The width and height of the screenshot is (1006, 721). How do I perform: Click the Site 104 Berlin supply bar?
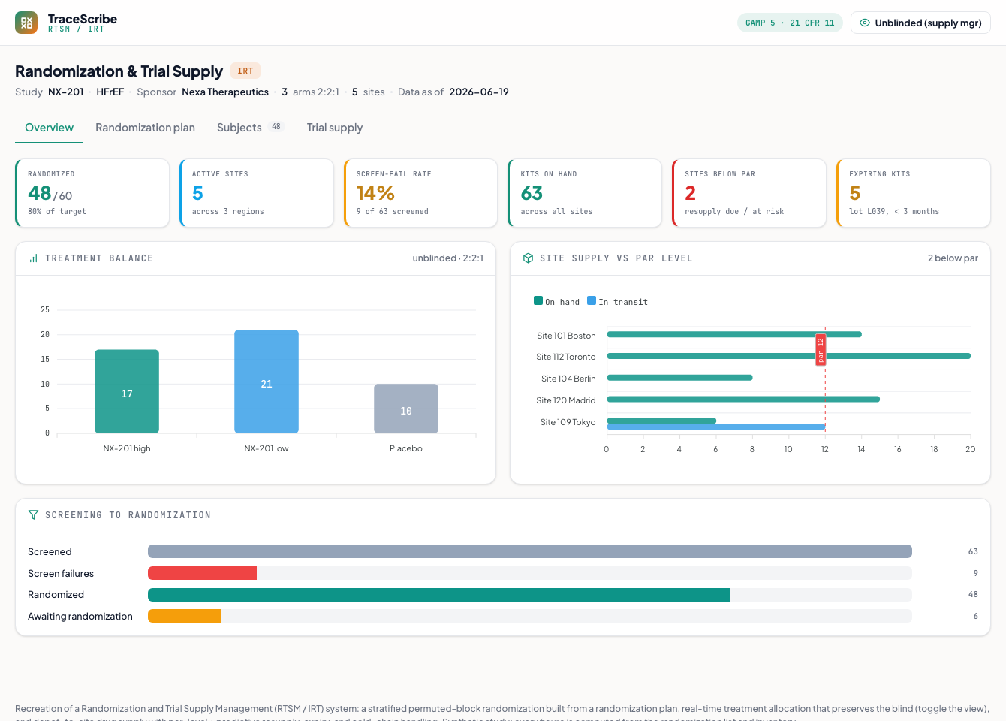pyautogui.click(x=679, y=378)
